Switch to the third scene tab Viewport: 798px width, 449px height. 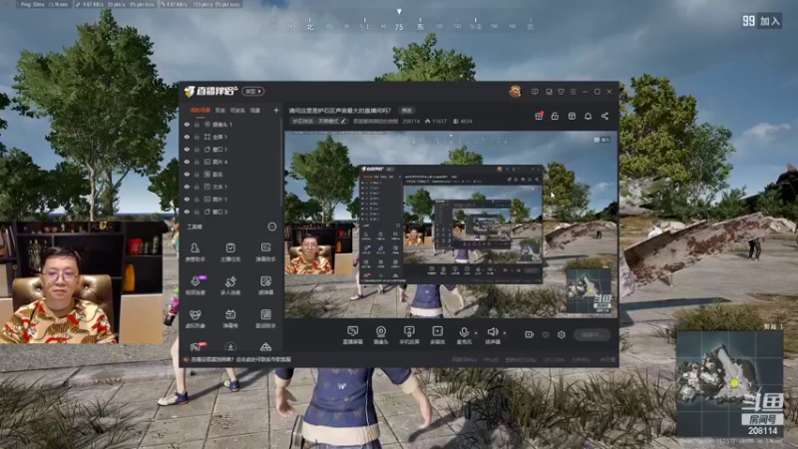pyautogui.click(x=237, y=110)
